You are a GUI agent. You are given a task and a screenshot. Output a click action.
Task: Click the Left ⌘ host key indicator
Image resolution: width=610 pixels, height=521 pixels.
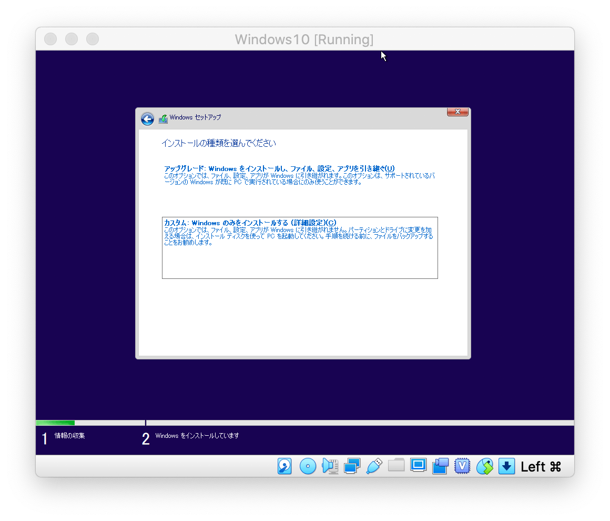coord(540,466)
